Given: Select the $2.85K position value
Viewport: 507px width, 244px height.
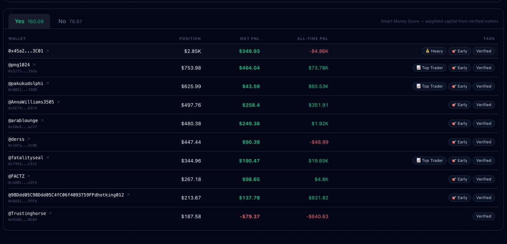Looking at the screenshot, I should [193, 51].
